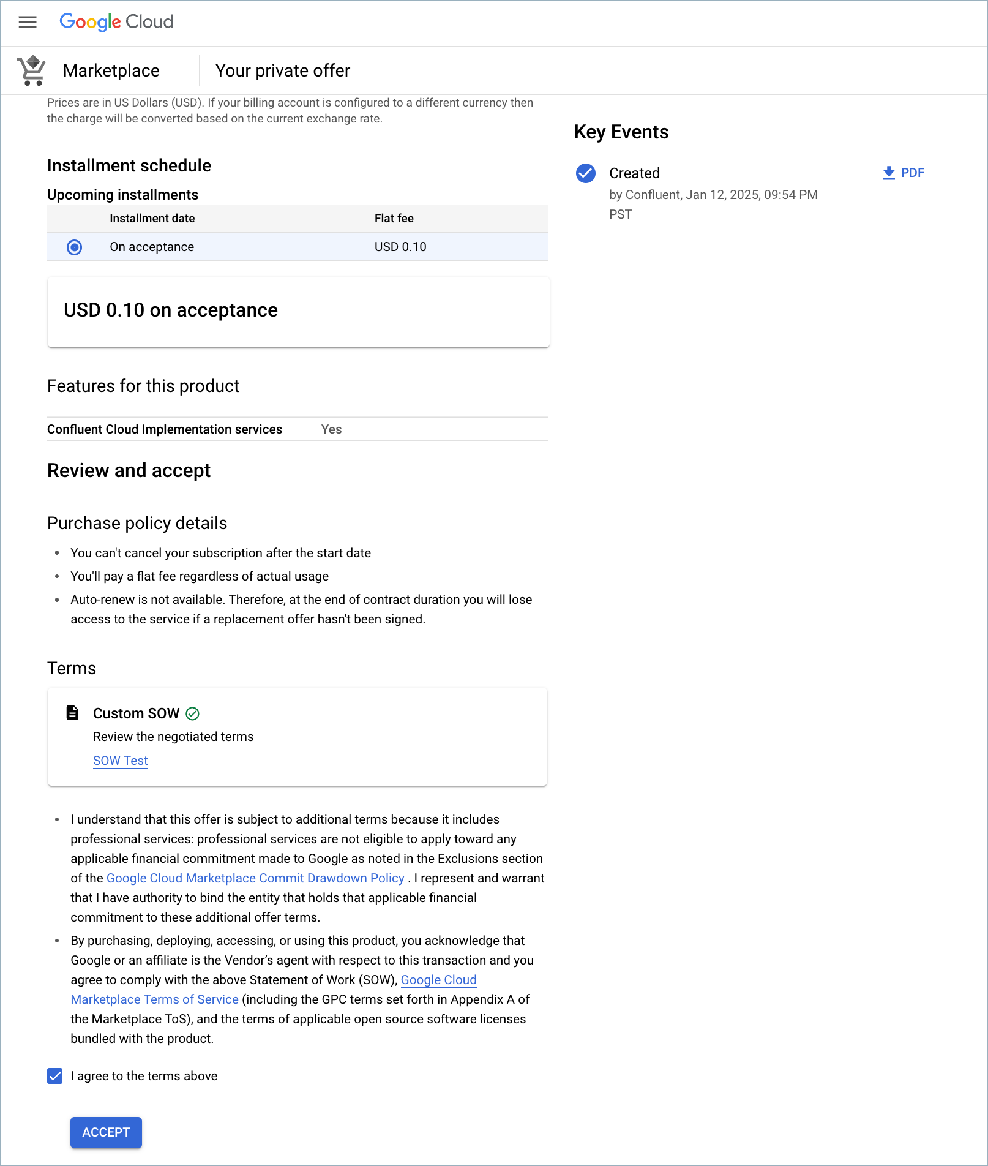Click the Google Cloud logo
This screenshot has height=1166, width=988.
point(116,22)
